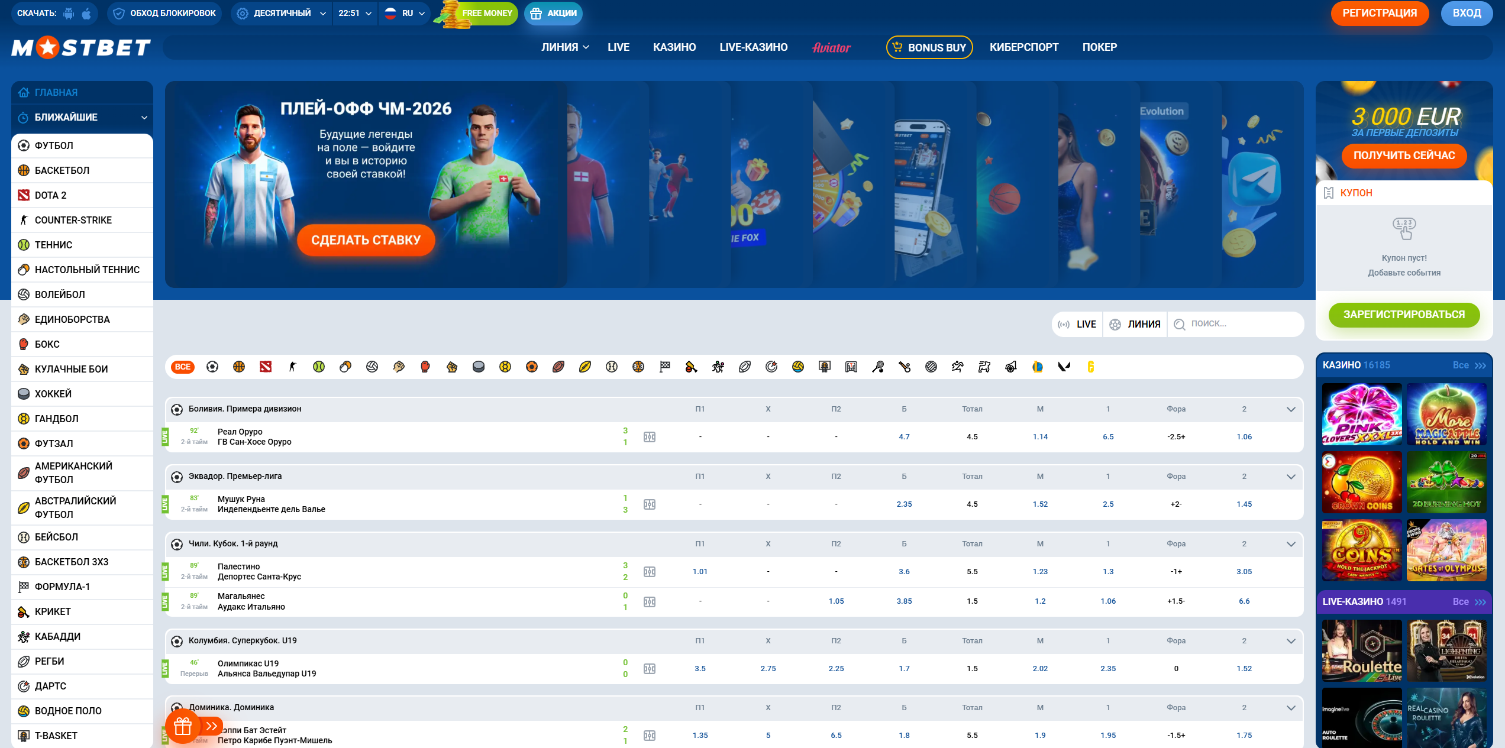Image resolution: width=1505 pixels, height=748 pixels.
Task: Open Киберспорт in top navigation
Action: (1024, 47)
